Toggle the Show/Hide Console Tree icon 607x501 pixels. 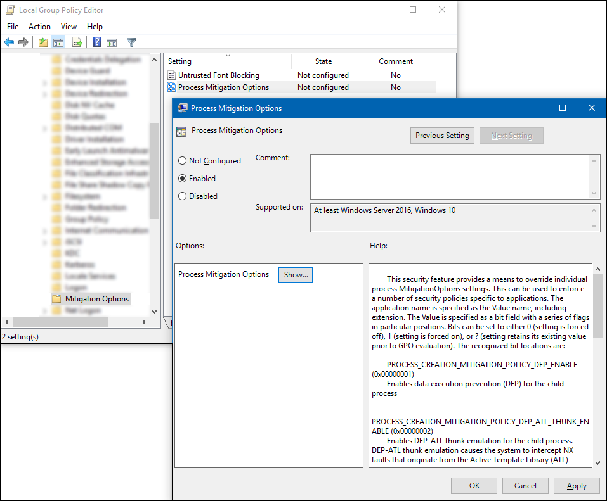click(58, 42)
